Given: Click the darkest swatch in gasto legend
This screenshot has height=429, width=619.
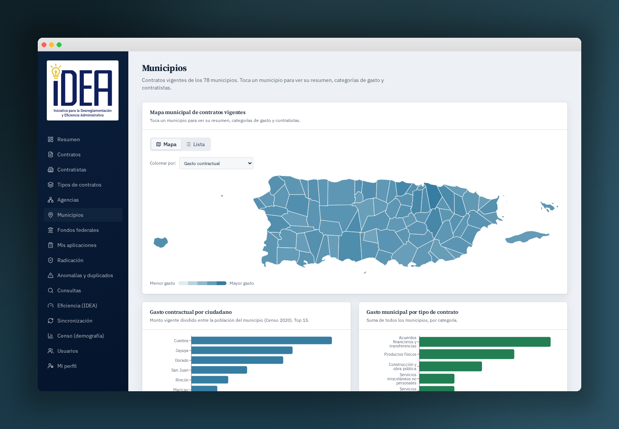Looking at the screenshot, I should pos(222,283).
